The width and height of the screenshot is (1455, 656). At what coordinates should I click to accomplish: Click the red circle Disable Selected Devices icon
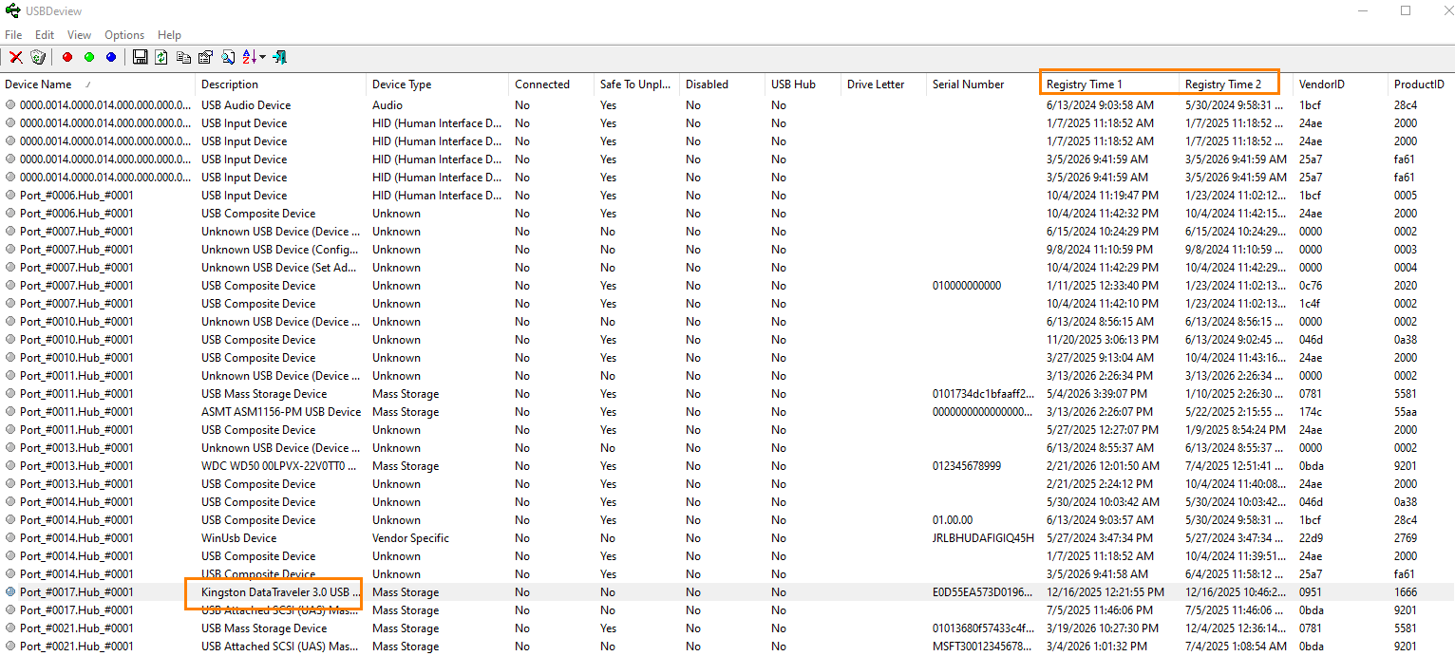pyautogui.click(x=67, y=57)
